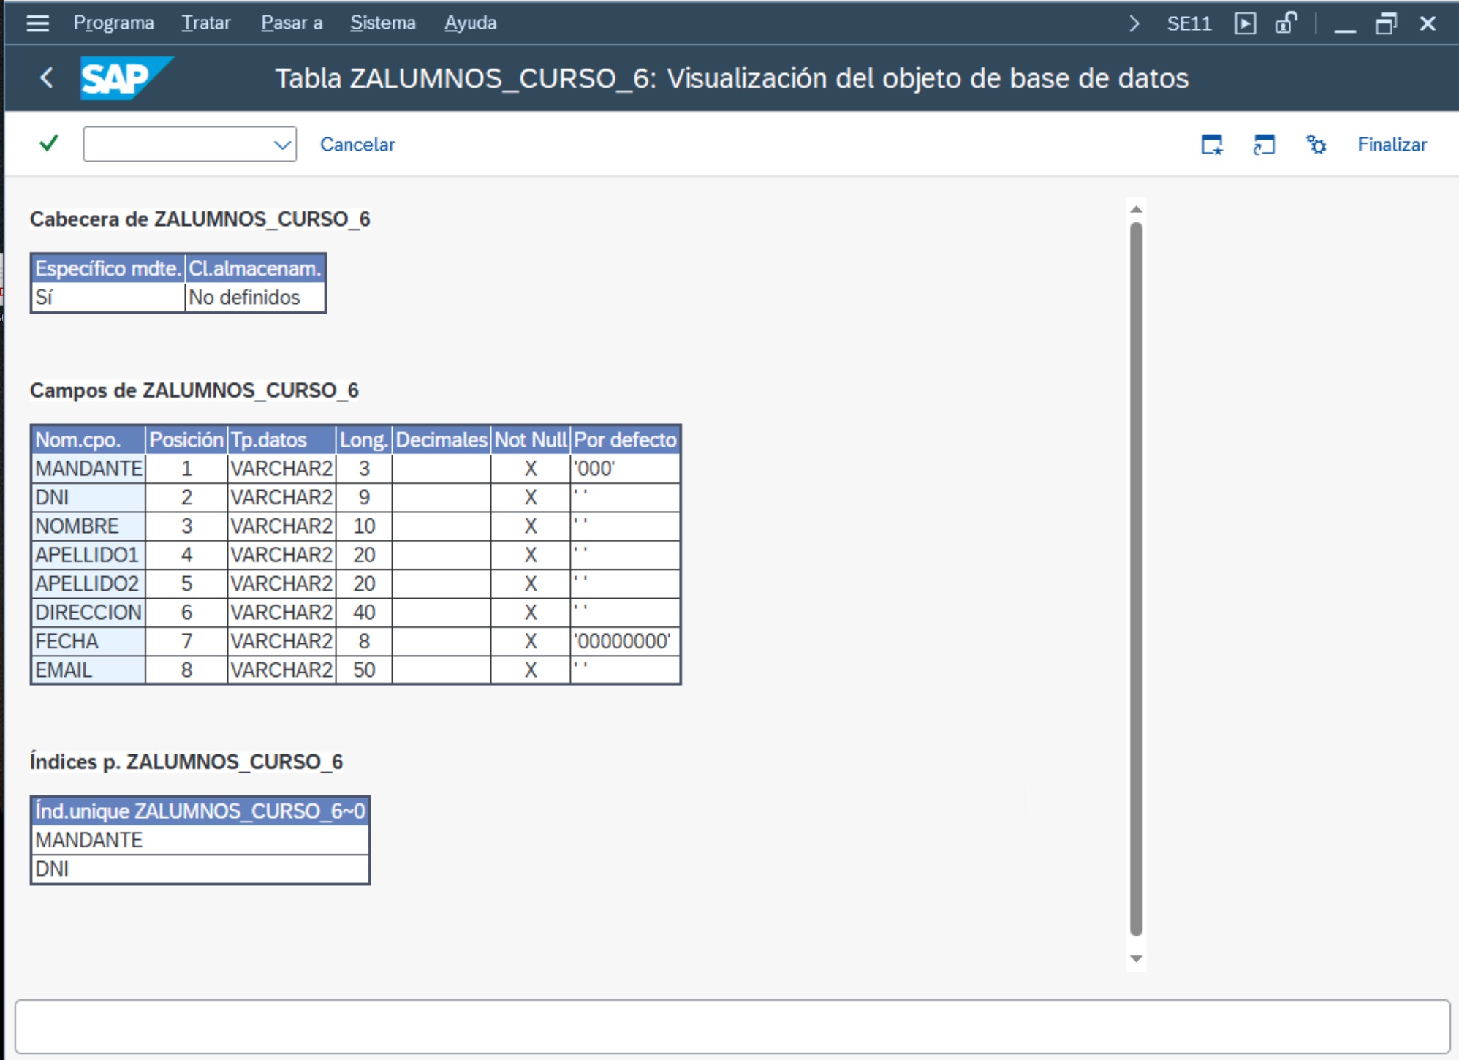Click the Cancelar button
The width and height of the screenshot is (1459, 1060).
(x=357, y=145)
